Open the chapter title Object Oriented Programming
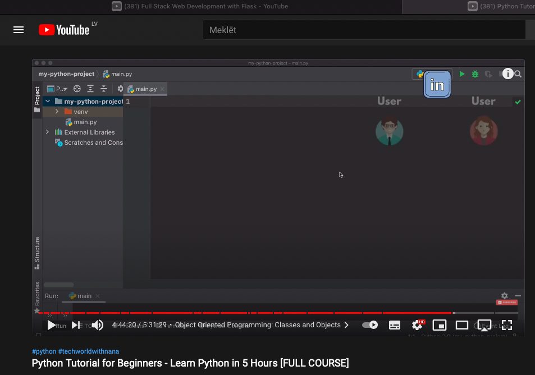 click(x=258, y=325)
